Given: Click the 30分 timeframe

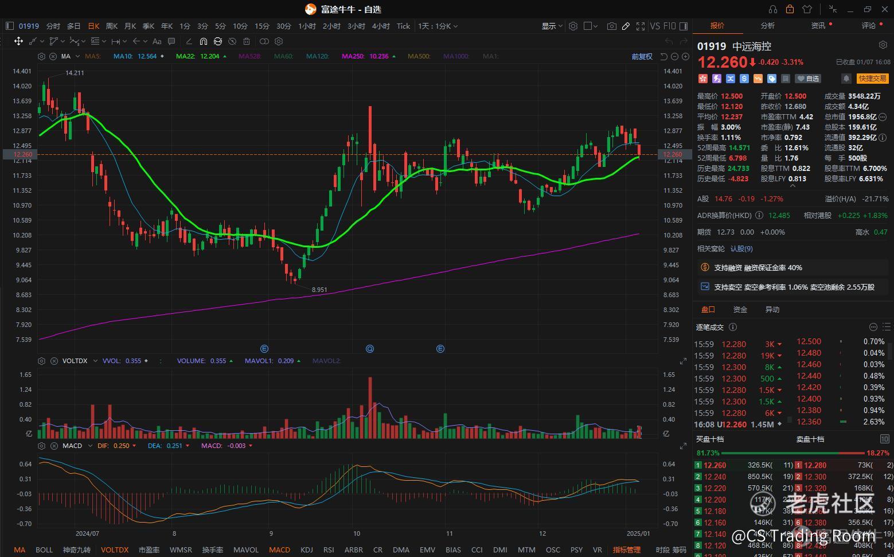Looking at the screenshot, I should (283, 26).
